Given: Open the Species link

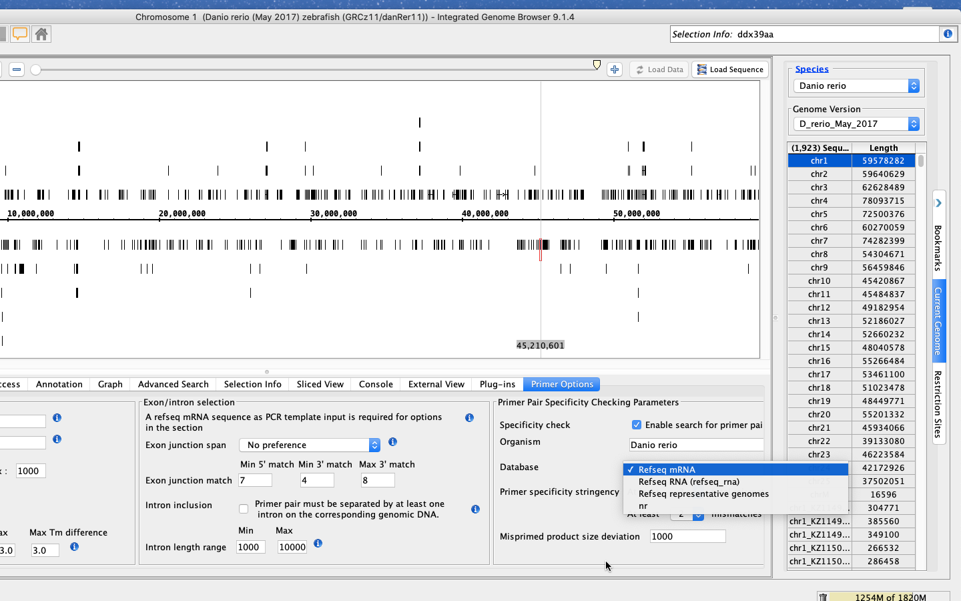Looking at the screenshot, I should point(812,69).
